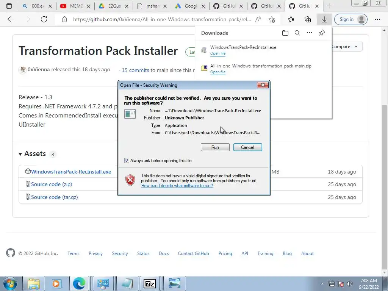Image resolution: width=388 pixels, height=291 pixels.
Task: Click footer Terms link
Action: pos(74,253)
